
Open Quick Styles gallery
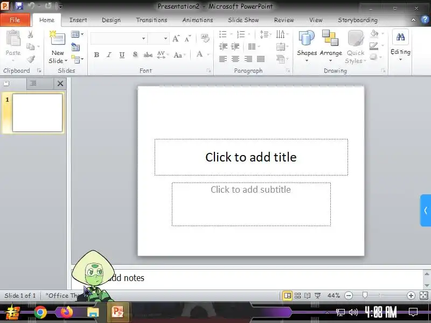356,47
